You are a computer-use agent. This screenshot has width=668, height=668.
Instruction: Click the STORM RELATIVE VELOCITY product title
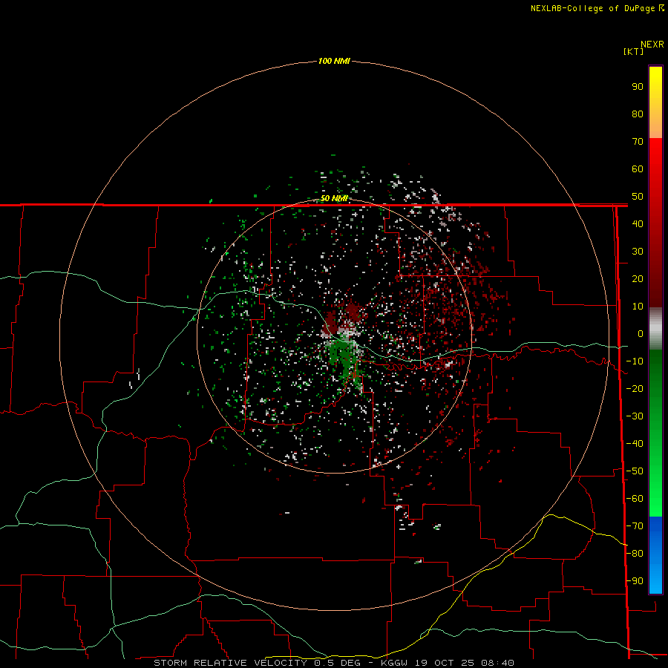point(231,663)
